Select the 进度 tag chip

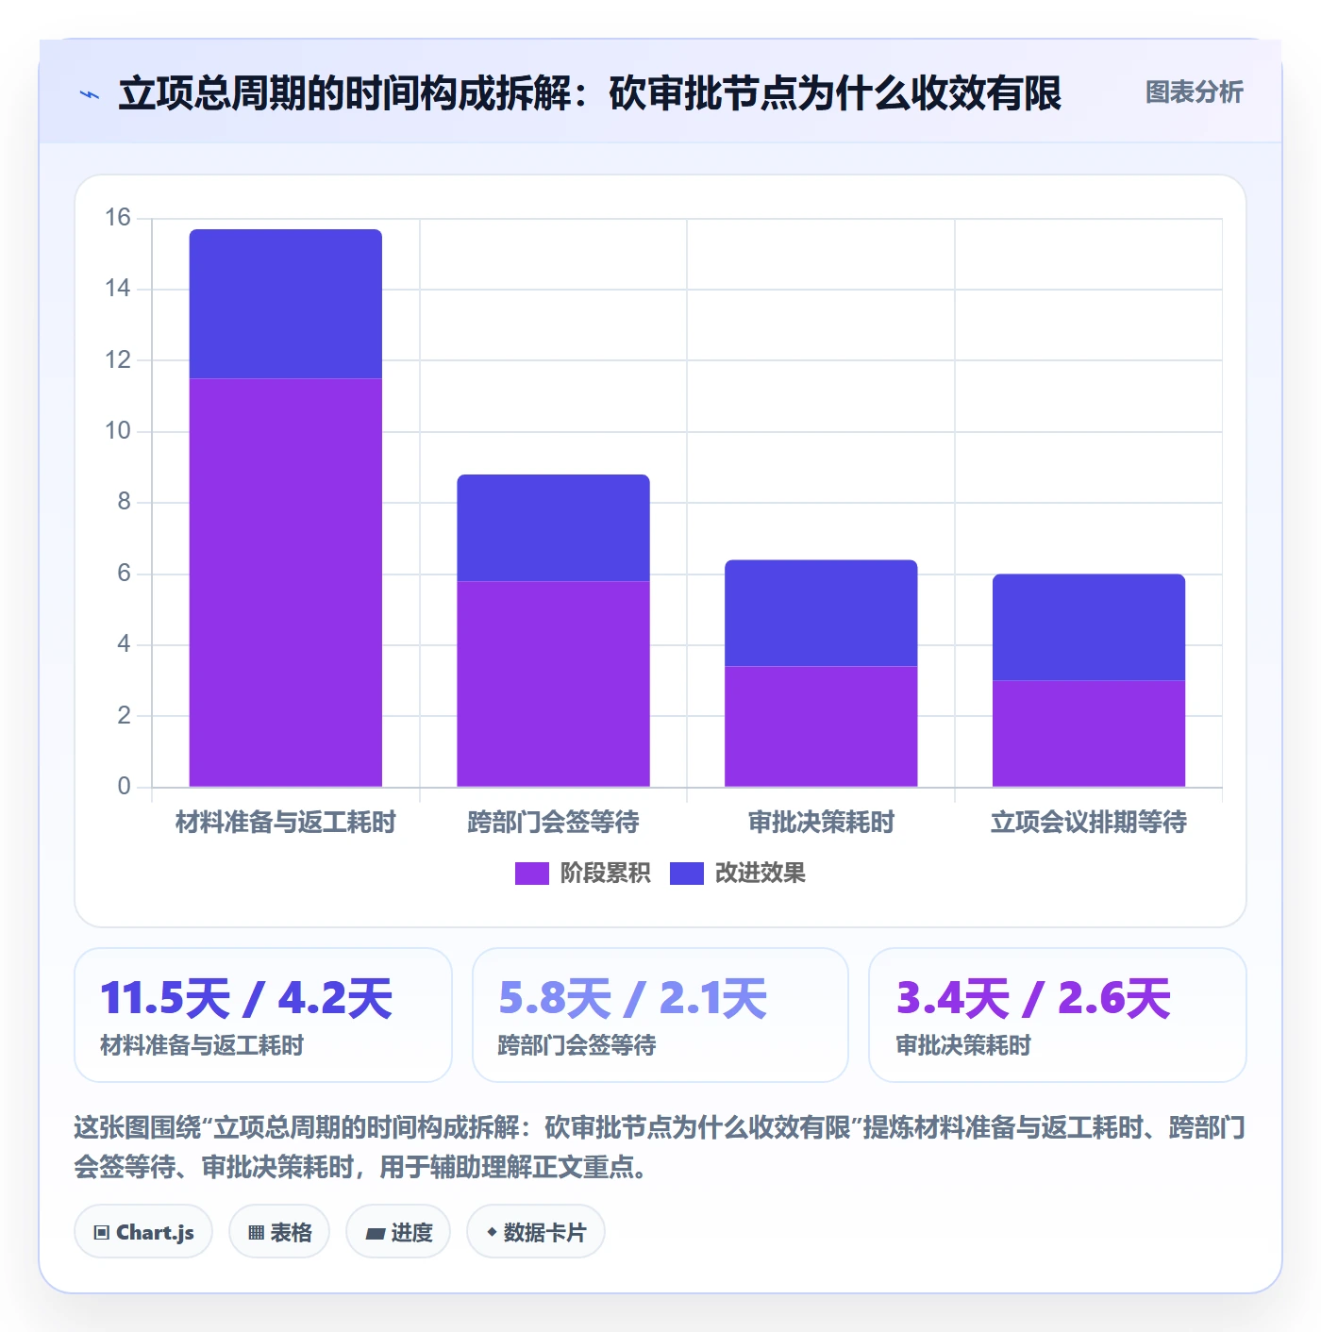pos(398,1232)
